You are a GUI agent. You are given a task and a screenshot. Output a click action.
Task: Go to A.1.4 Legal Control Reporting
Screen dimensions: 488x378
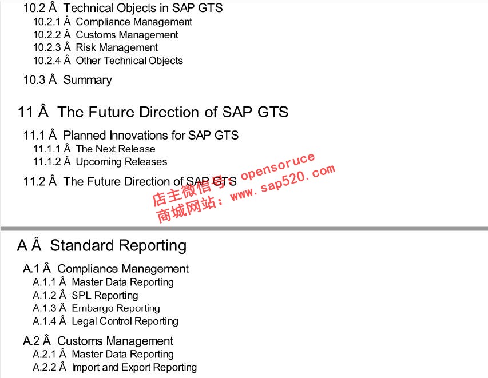[105, 321]
